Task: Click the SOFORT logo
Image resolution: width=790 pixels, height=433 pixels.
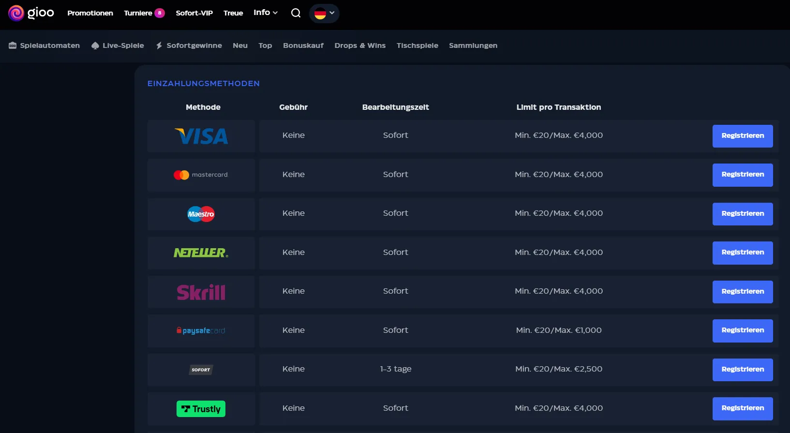Action: 201,370
